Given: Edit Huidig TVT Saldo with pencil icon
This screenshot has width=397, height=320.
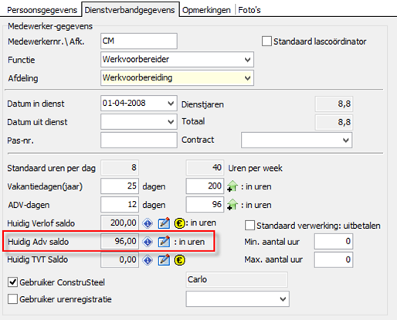Looking at the screenshot, I should (x=164, y=260).
